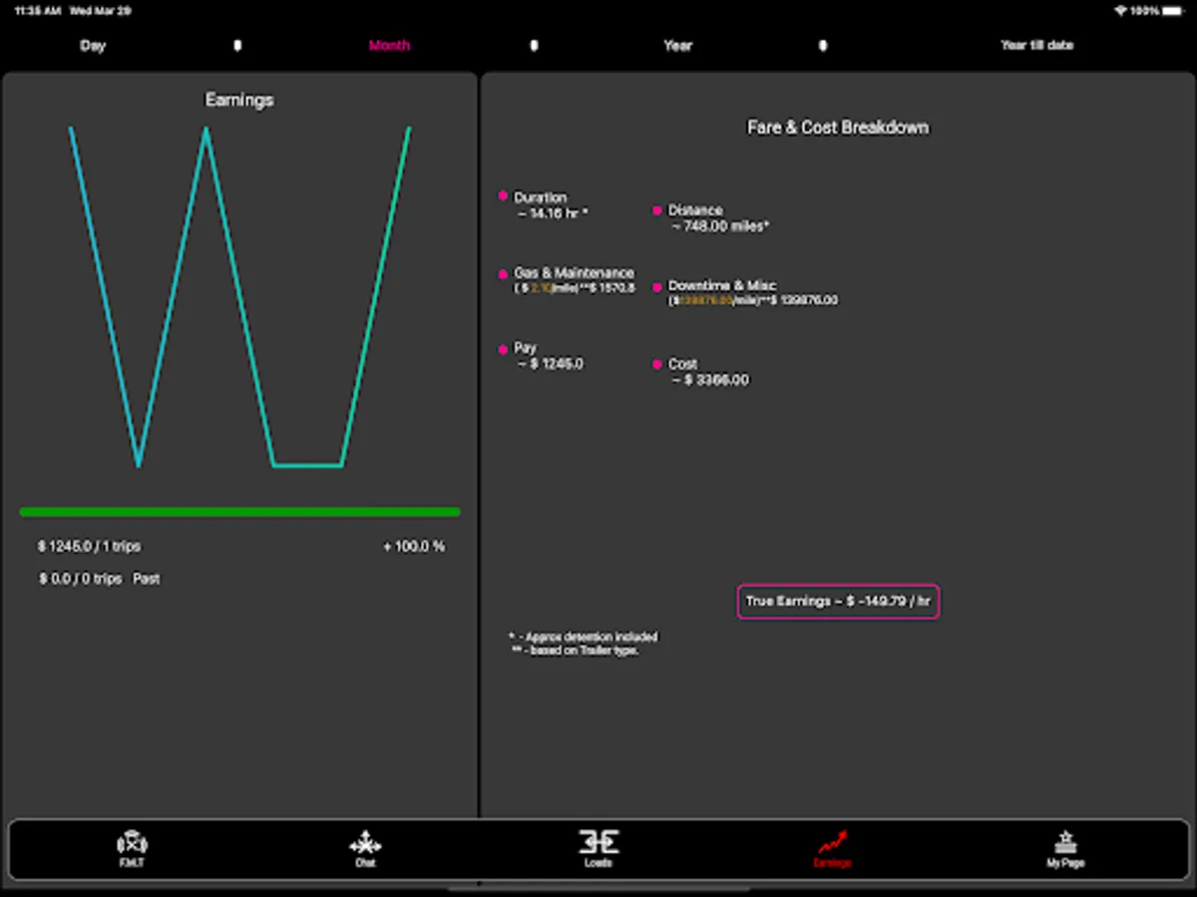Screen dimensions: 1197x897
Task: Switch to the Month period tab
Action: click(389, 45)
